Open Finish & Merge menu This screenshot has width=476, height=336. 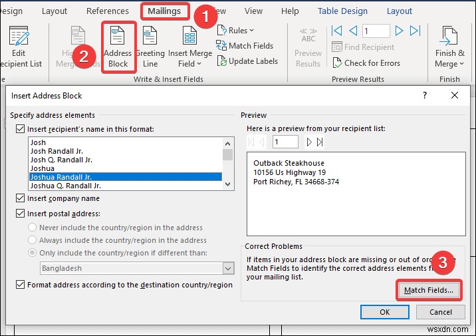click(449, 47)
